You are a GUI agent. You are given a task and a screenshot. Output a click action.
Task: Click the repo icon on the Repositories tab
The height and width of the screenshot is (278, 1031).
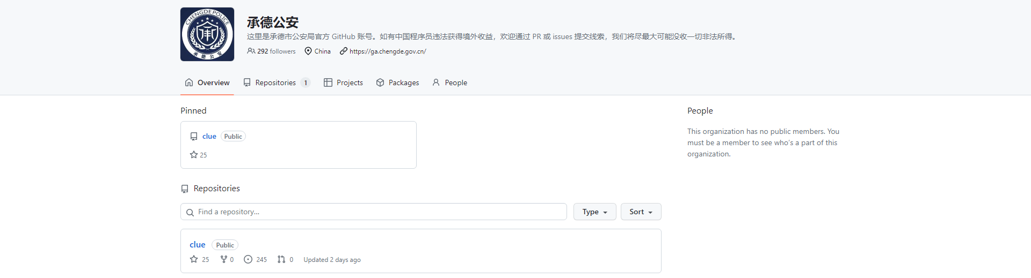click(247, 82)
